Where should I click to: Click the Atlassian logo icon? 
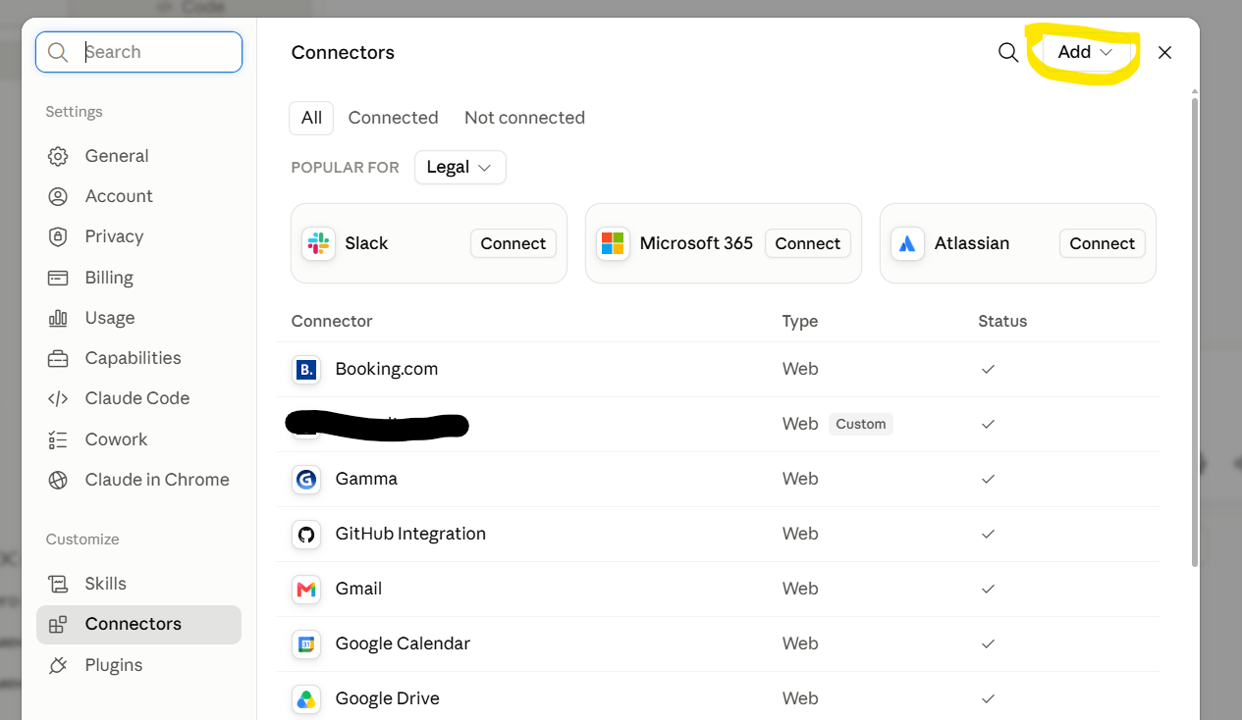[907, 243]
